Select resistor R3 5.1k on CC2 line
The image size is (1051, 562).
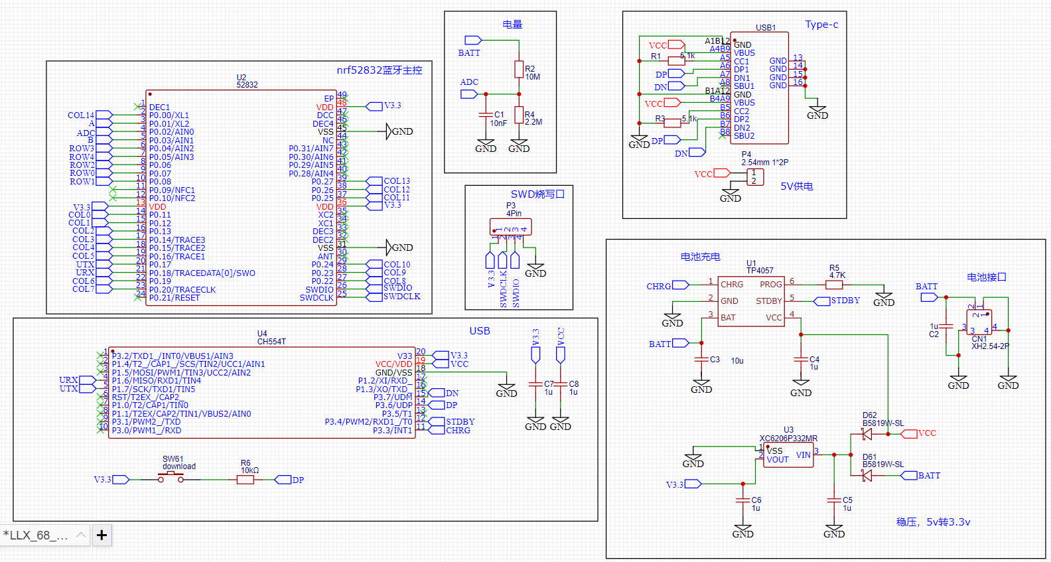click(x=672, y=123)
